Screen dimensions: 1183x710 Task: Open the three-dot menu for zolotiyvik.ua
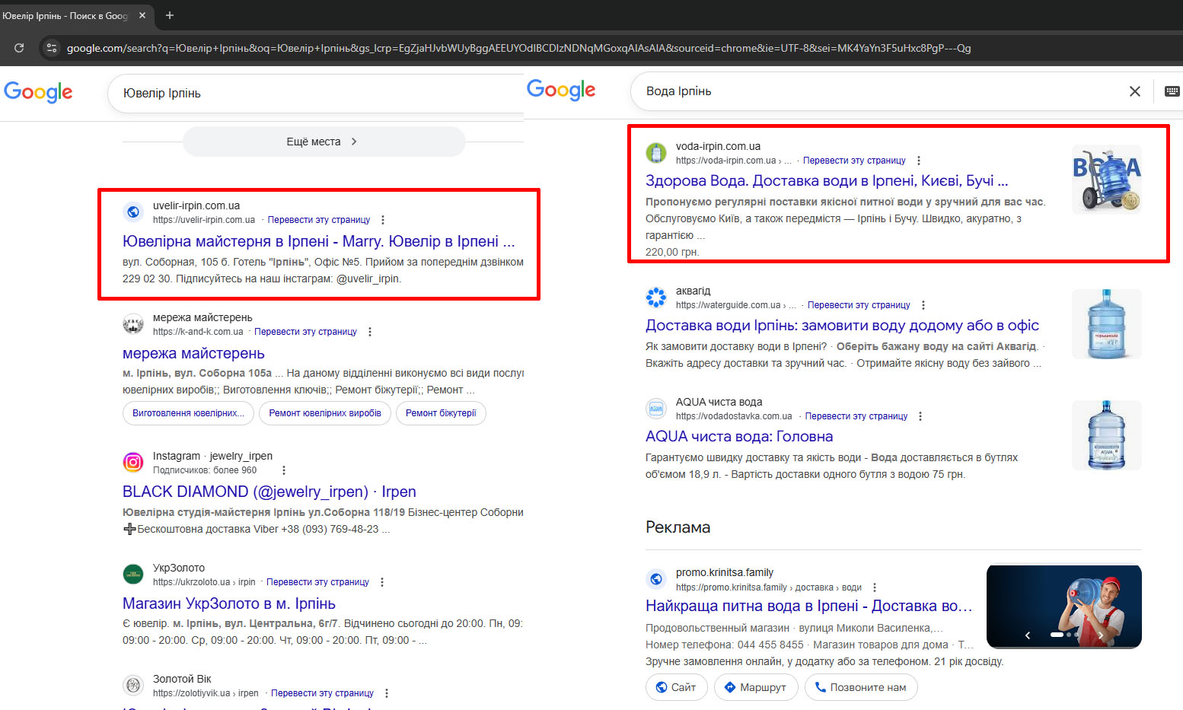[387, 693]
